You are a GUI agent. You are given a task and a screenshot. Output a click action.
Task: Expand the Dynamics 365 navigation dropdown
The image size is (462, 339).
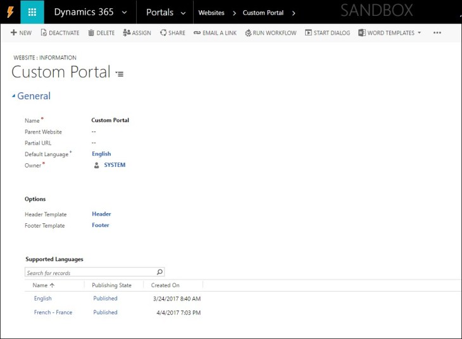(x=123, y=13)
